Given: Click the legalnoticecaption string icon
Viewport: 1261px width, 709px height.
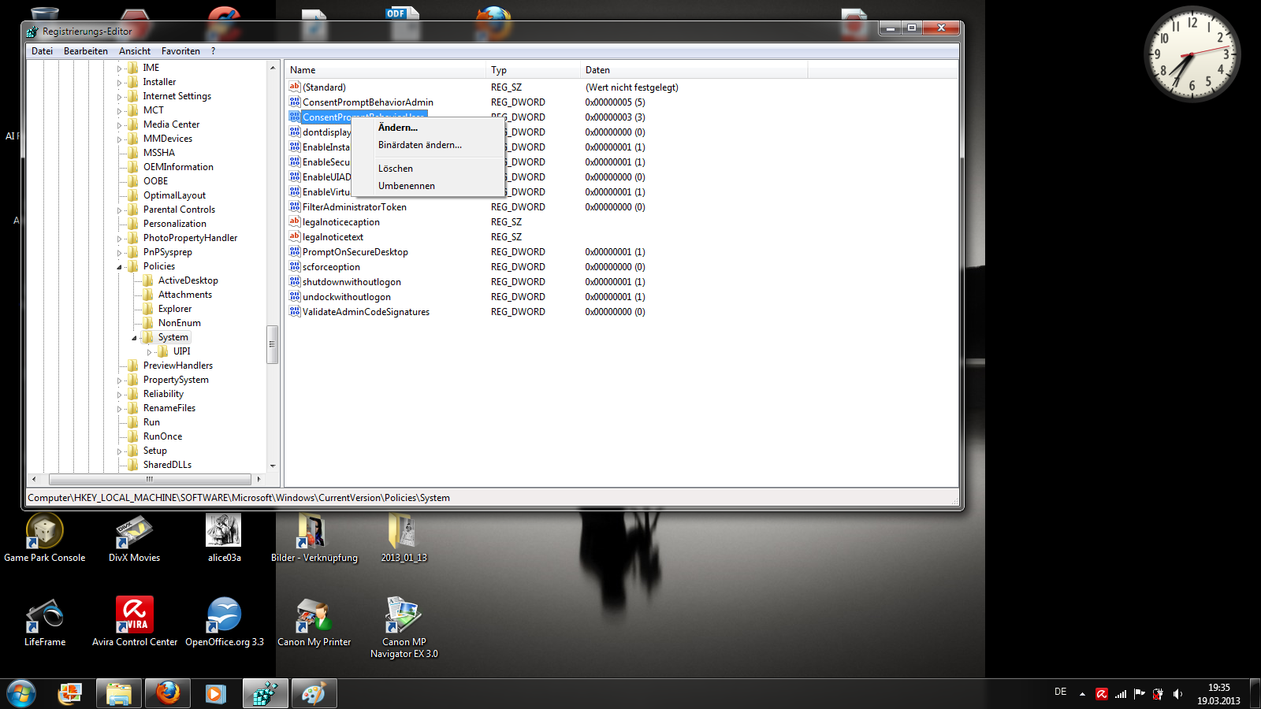Looking at the screenshot, I should pos(295,221).
